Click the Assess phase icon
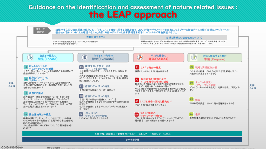The width and height of the screenshot is (266, 149). (140, 57)
